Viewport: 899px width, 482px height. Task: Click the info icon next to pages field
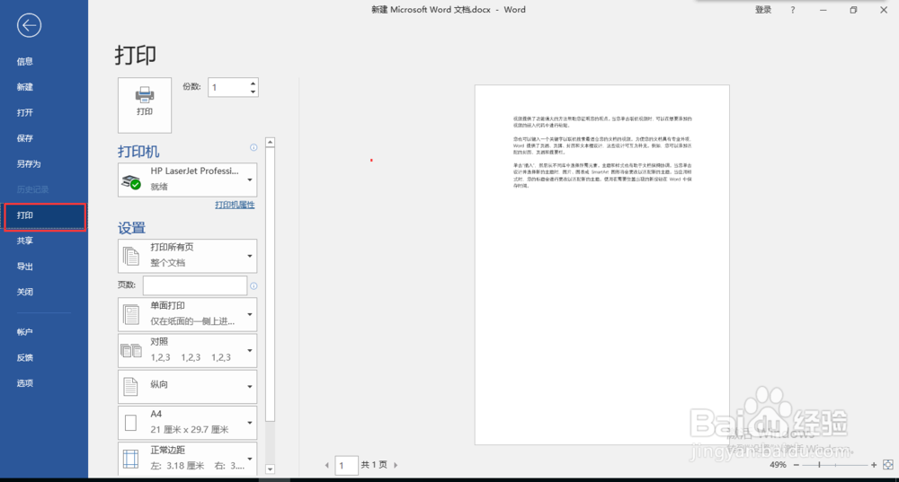254,285
